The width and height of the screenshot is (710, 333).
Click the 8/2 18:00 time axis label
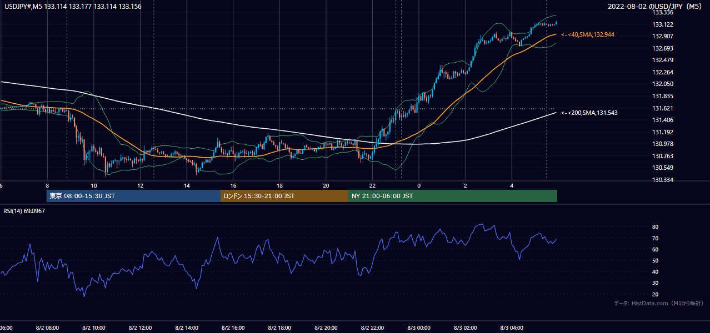279,328
